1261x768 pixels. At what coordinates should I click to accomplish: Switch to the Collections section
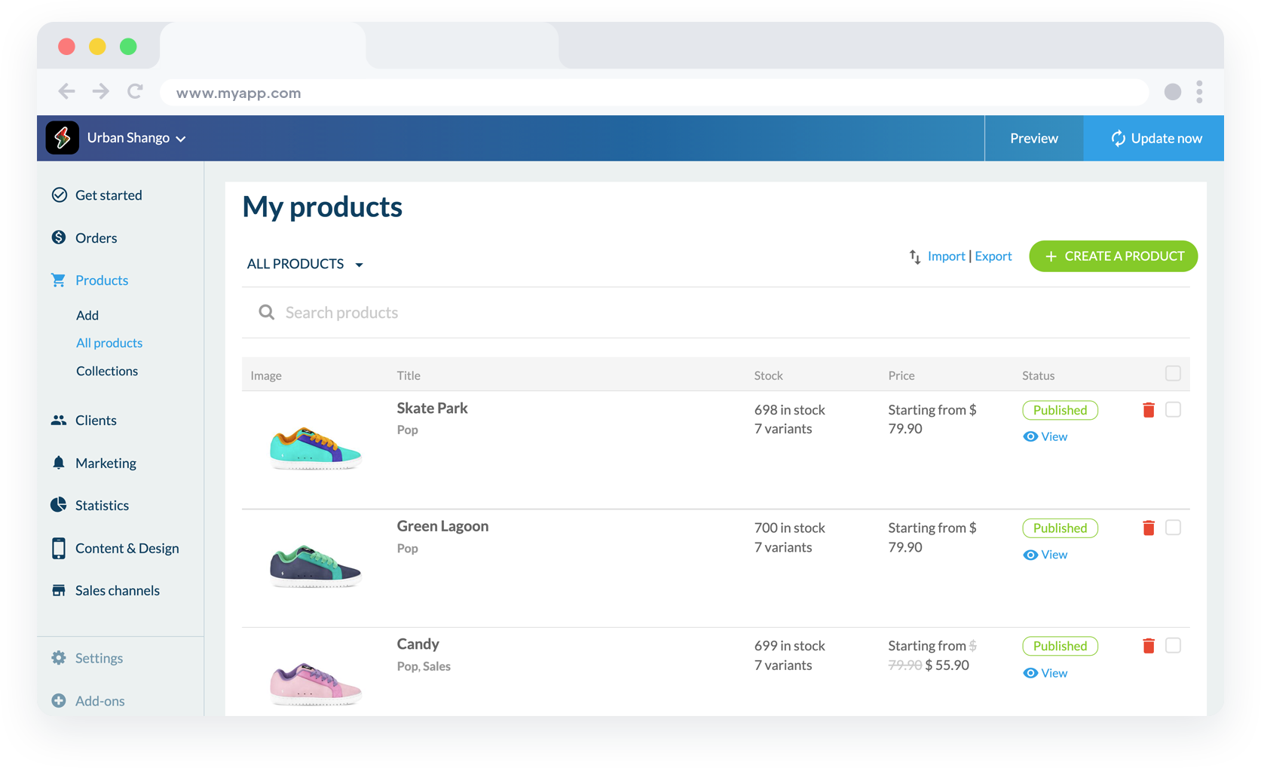(x=106, y=370)
